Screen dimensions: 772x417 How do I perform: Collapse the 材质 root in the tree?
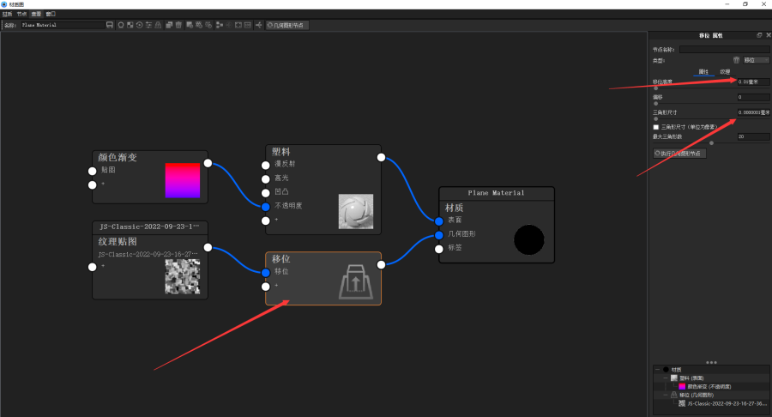pos(655,370)
